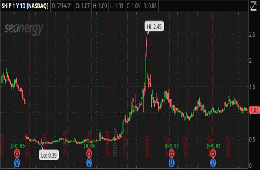Click the '$-0.03' earnings value beside 4/16/21

pos(172,146)
